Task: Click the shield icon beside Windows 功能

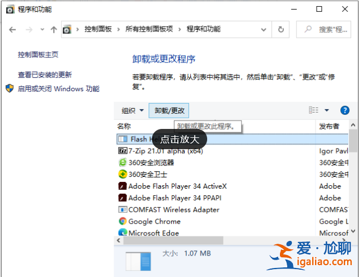Action: pos(10,88)
